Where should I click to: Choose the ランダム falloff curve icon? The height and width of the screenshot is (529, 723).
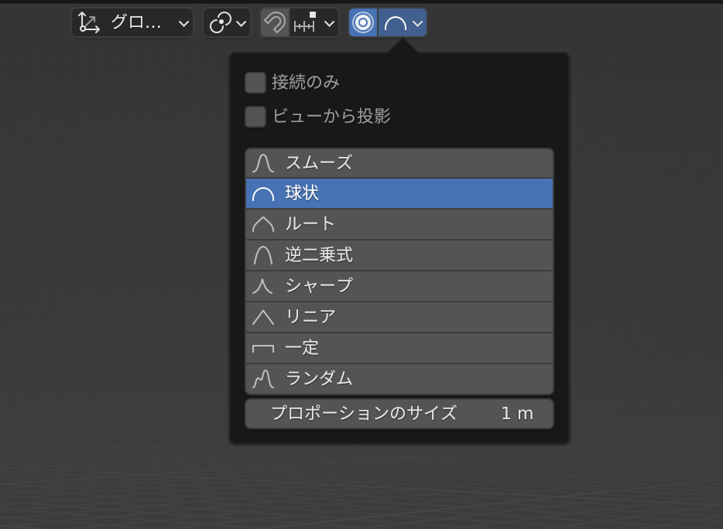(x=263, y=379)
